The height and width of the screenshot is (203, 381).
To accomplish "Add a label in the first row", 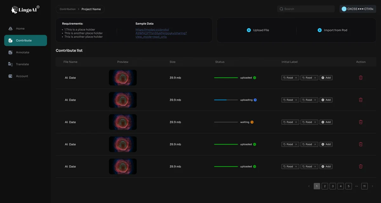I will (x=326, y=78).
